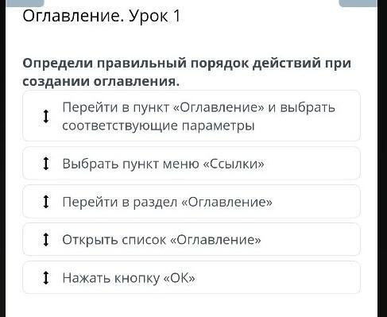
Task: Select answer «Открыть список «Оглавление»»
Action: [x=192, y=239]
